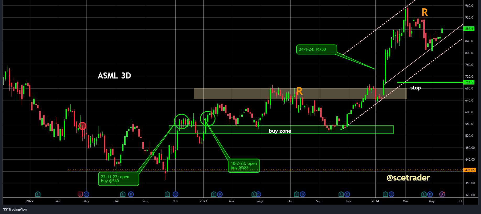Open the dividend marker in August 2022
This screenshot has width=481, height=214.
[131, 194]
